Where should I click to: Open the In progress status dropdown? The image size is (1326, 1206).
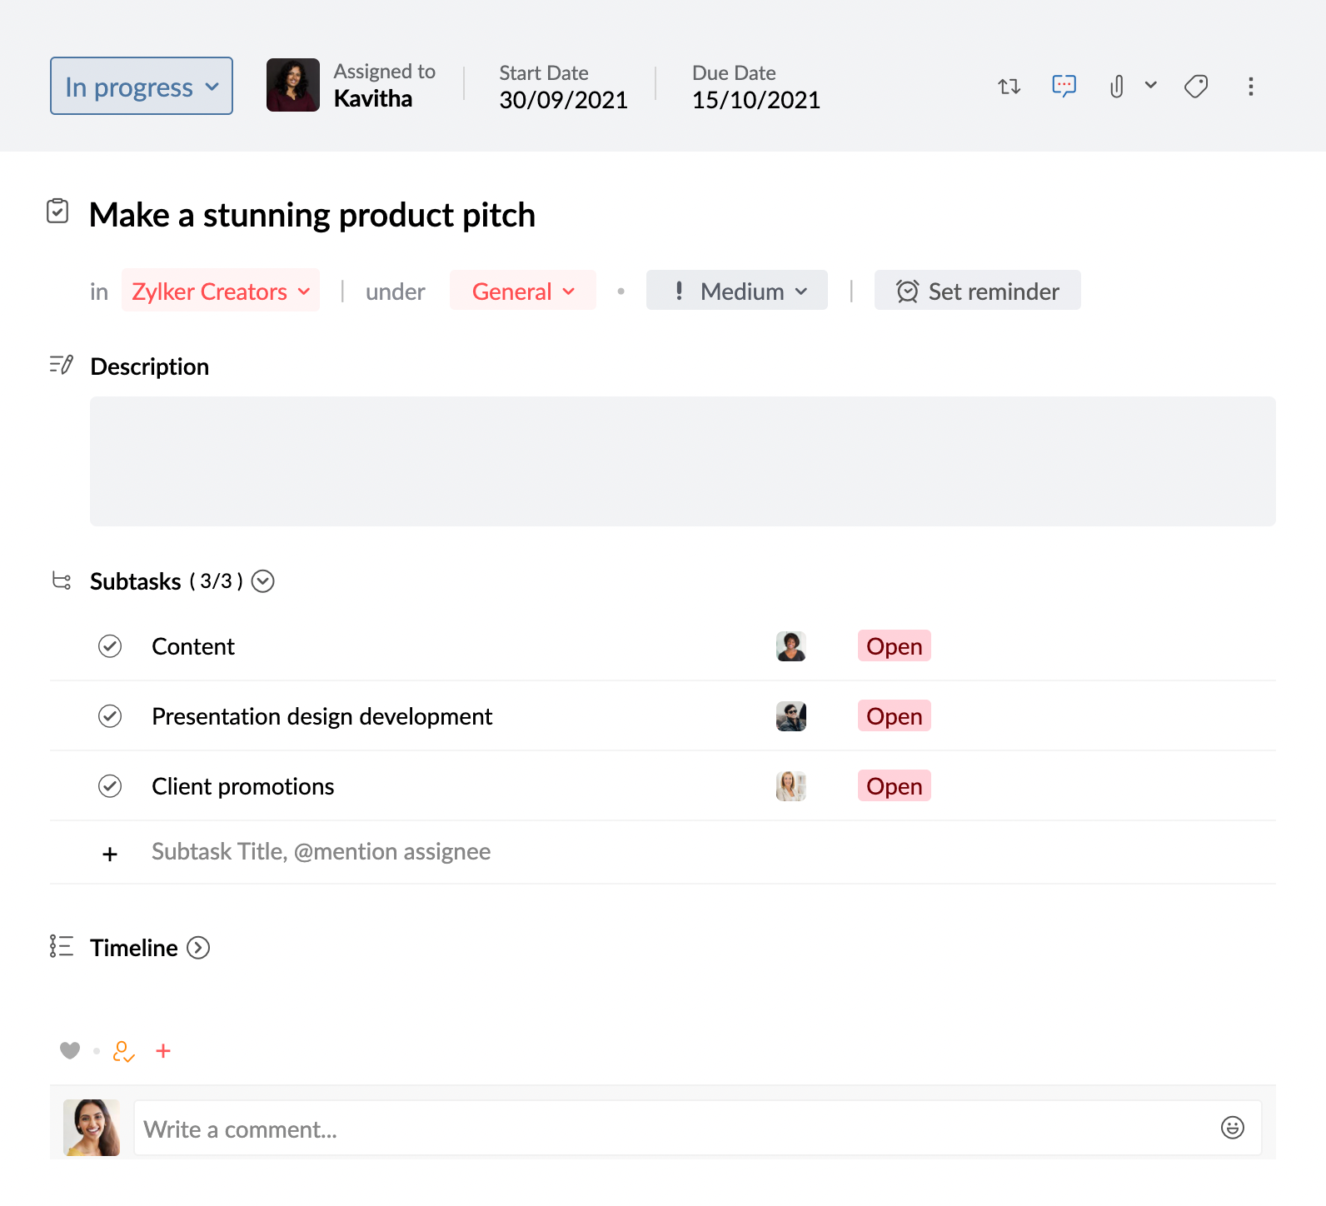coord(142,87)
